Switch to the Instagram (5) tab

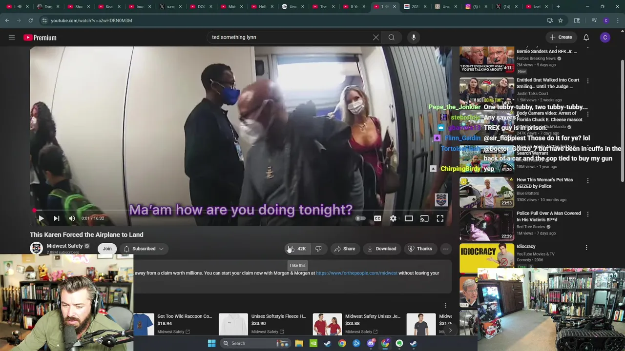tap(476, 7)
